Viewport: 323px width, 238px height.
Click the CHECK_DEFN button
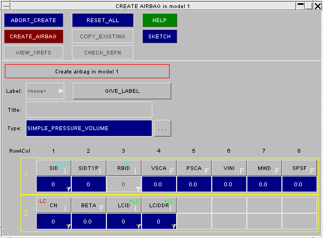click(103, 53)
